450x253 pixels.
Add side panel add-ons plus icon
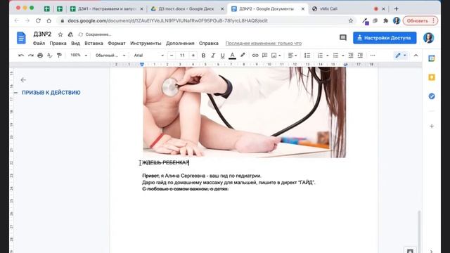[432, 126]
